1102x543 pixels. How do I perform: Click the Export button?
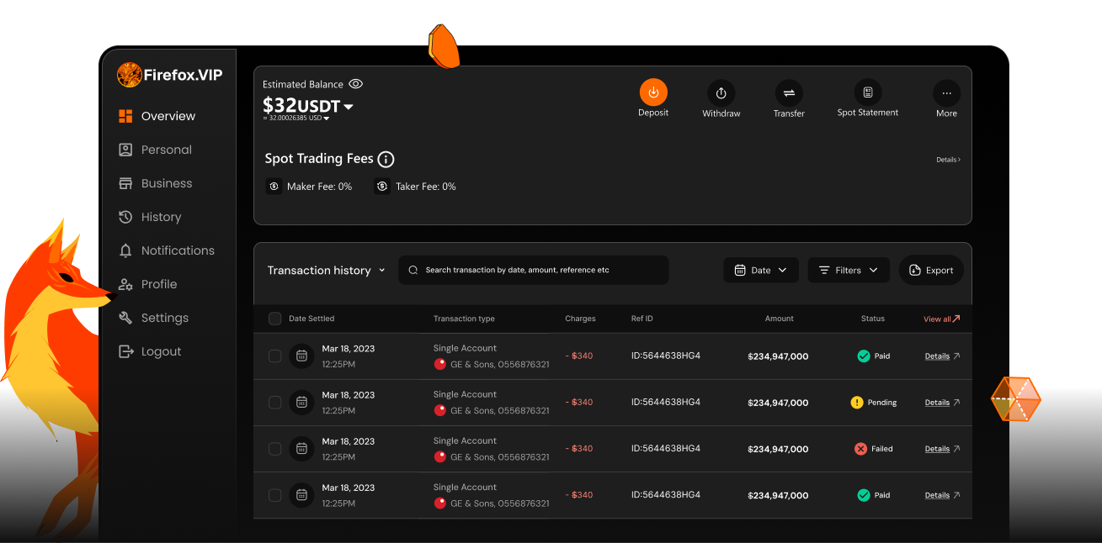[931, 270]
